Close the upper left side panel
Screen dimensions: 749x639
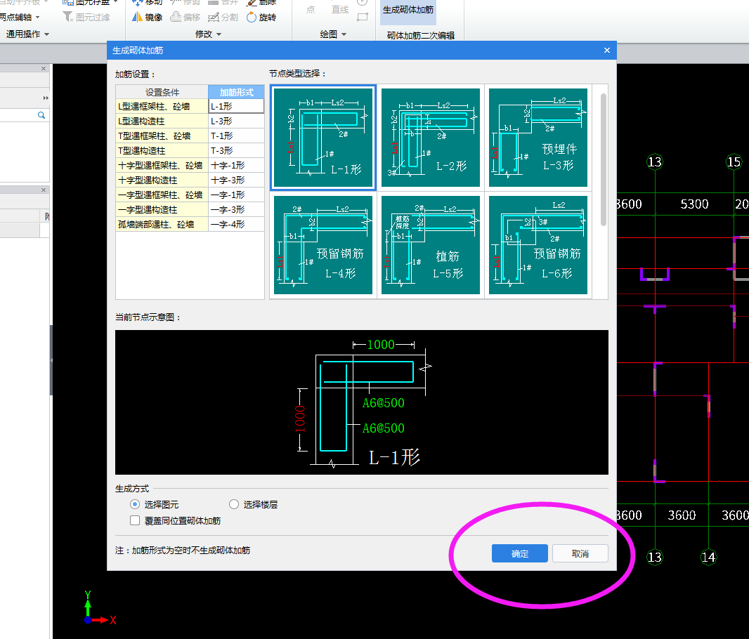click(44, 69)
